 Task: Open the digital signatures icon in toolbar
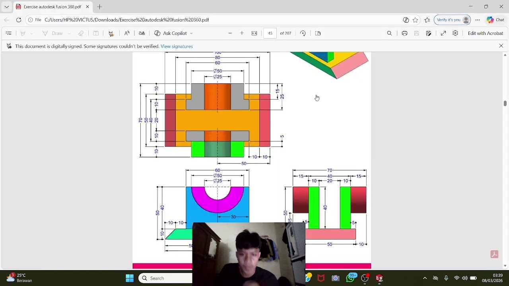(111, 33)
